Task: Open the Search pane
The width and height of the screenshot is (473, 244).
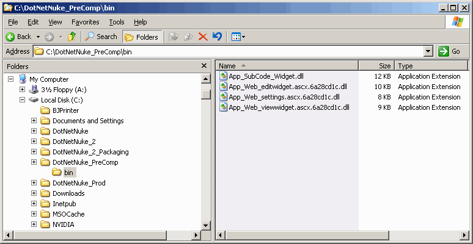Action: (101, 37)
